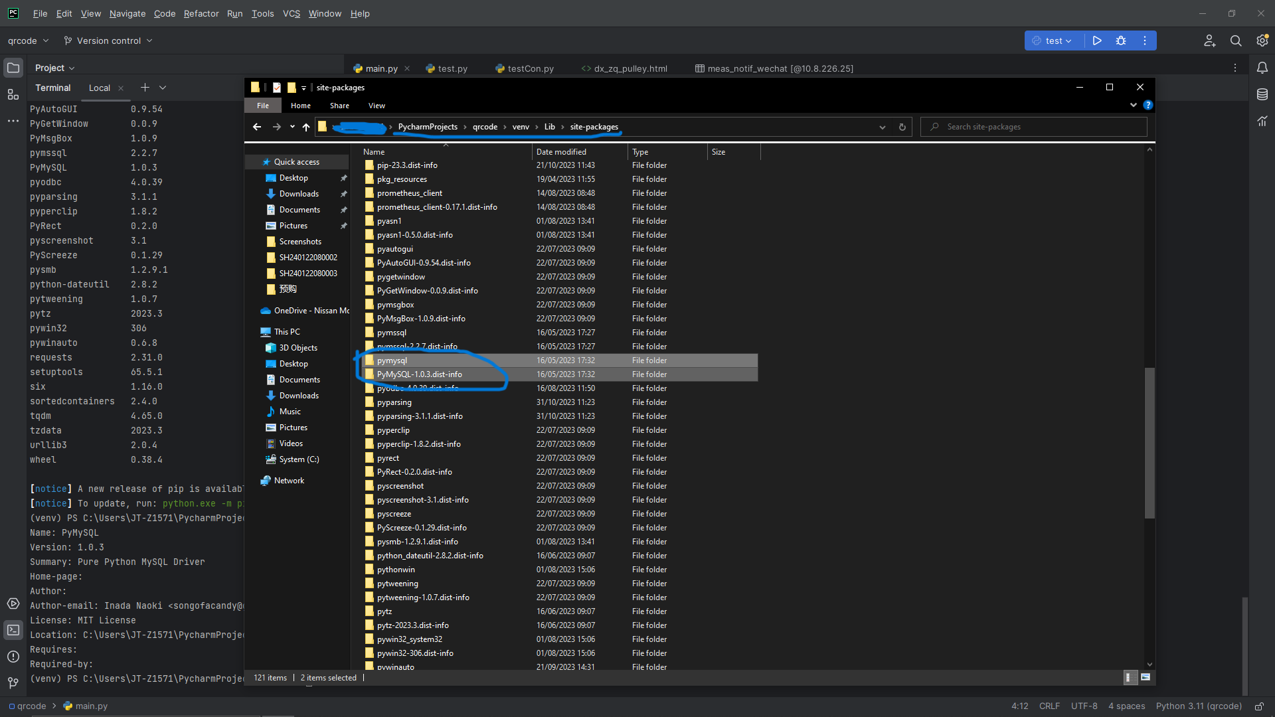Open the Services tool window icon

[13, 603]
